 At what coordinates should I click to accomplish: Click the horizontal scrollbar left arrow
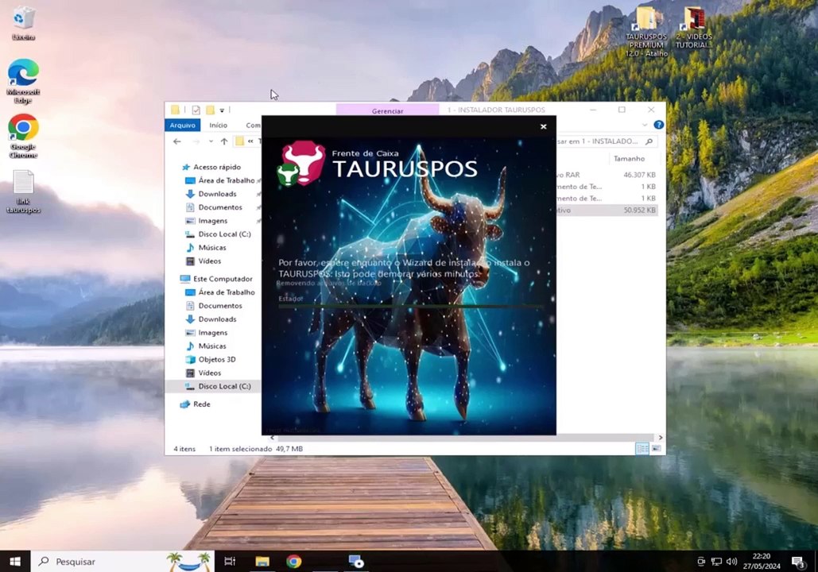(x=272, y=438)
